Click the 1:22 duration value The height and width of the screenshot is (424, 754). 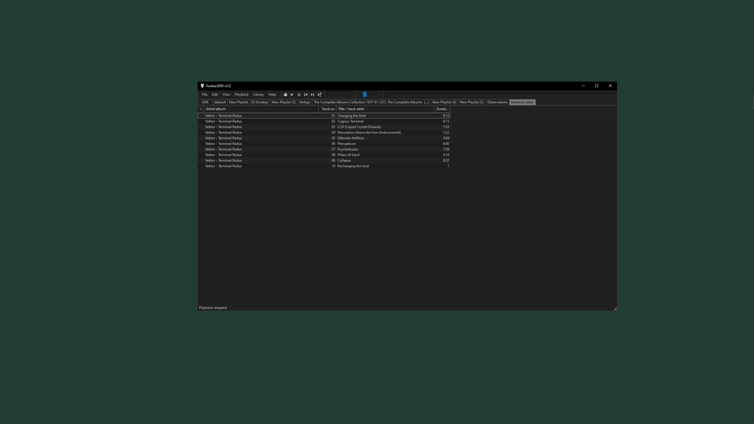coord(446,132)
